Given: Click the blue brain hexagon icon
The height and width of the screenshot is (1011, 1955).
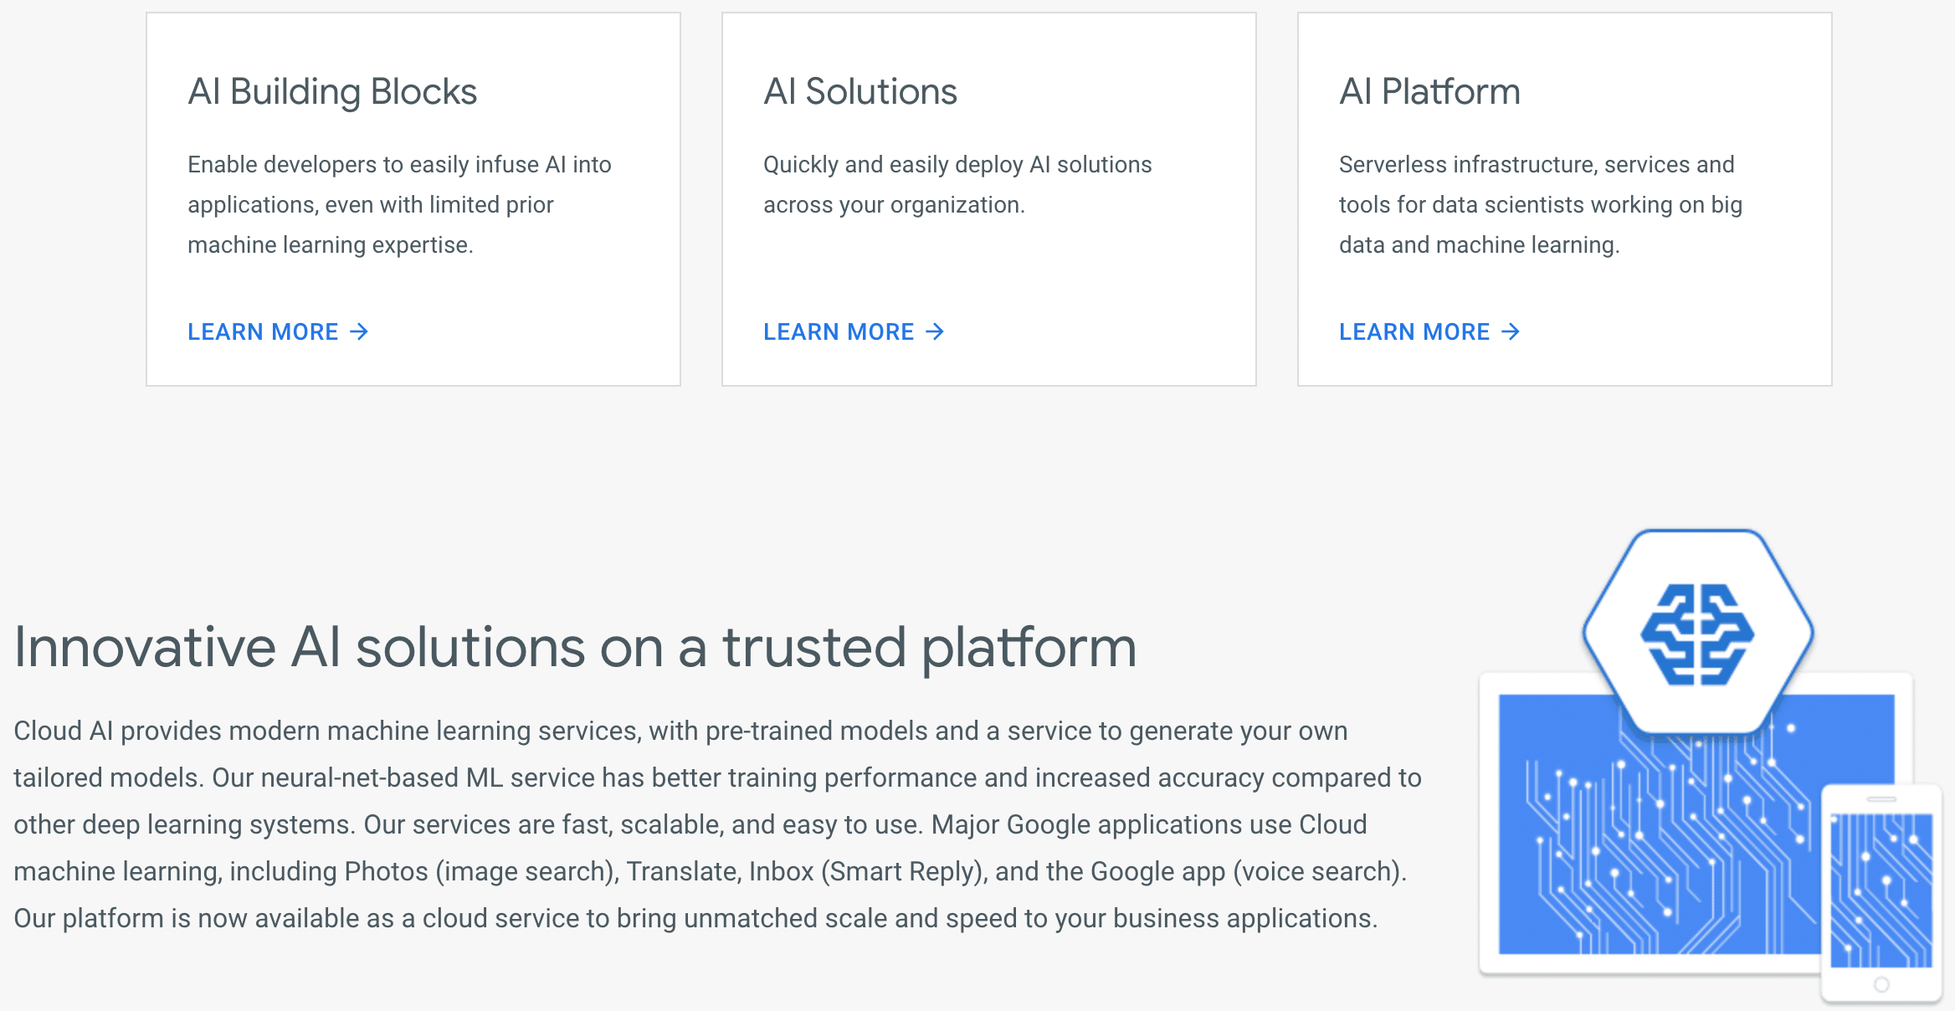Looking at the screenshot, I should point(1697,633).
